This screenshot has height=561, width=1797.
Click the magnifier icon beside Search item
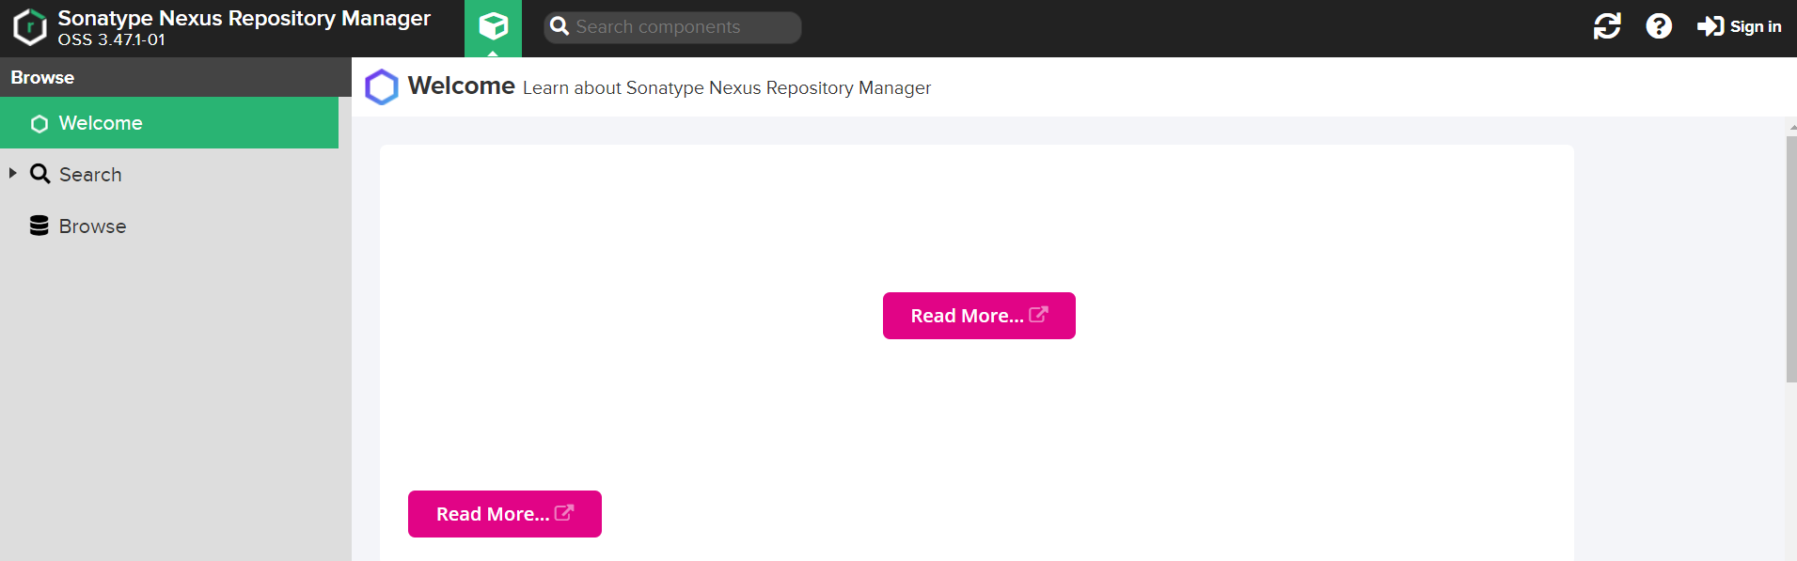(39, 174)
